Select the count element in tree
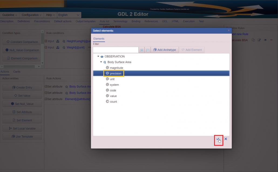 point(113,102)
